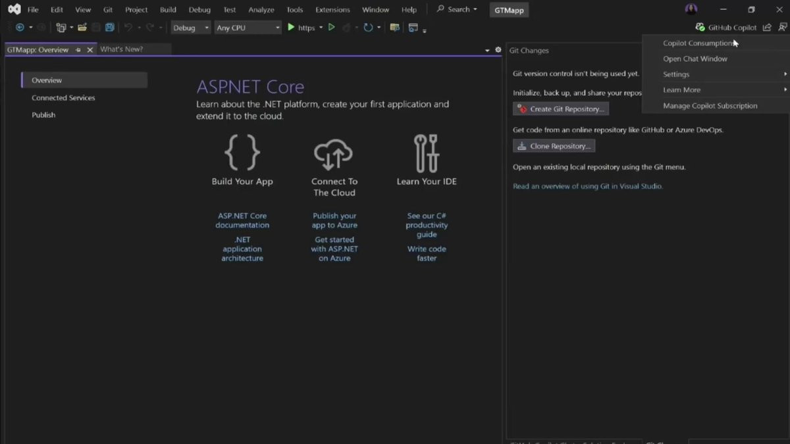Open the Search dropdown in title bar
The image size is (790, 444).
tap(457, 9)
